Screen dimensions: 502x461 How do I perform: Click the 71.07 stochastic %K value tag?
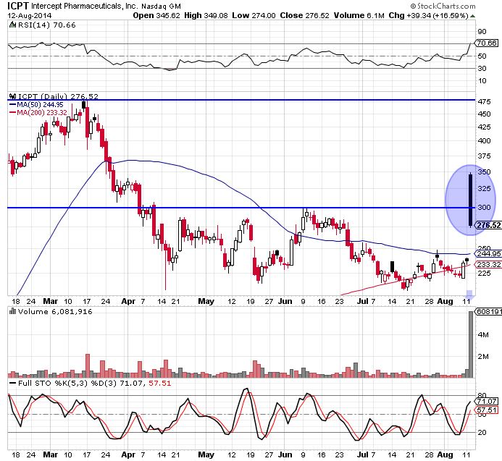click(487, 401)
